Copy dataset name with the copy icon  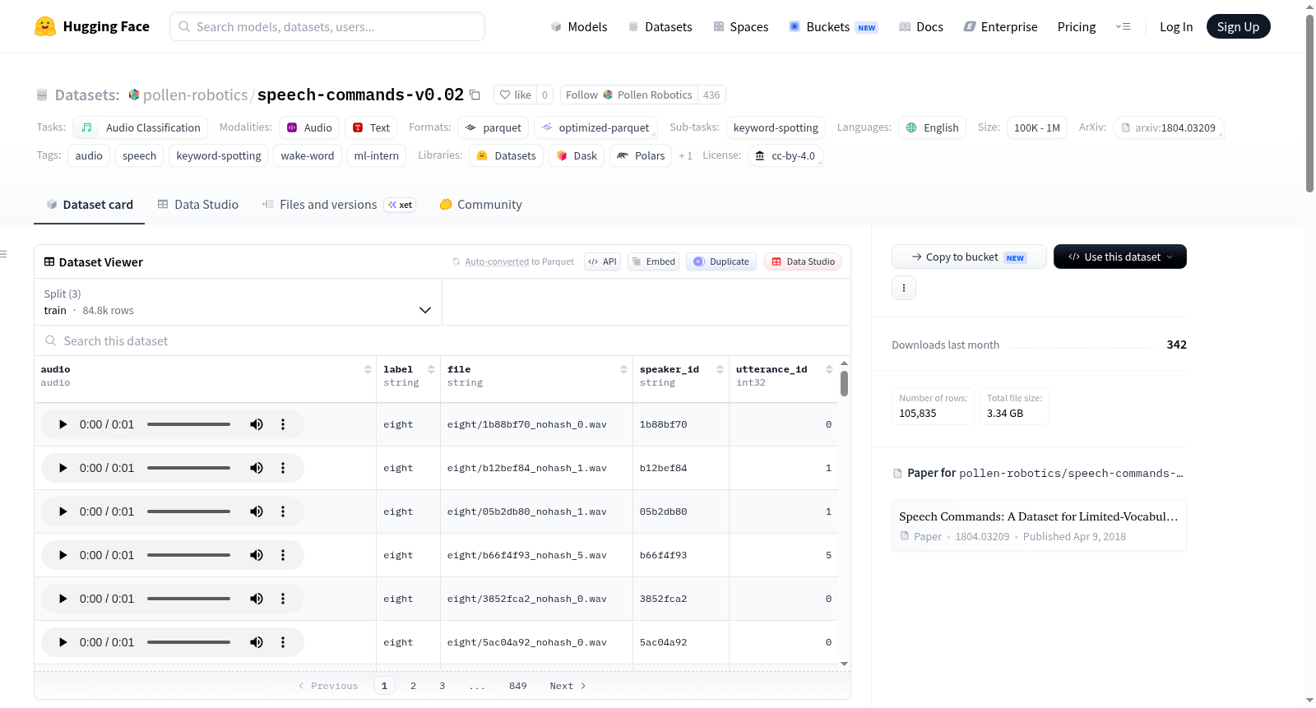pos(475,95)
